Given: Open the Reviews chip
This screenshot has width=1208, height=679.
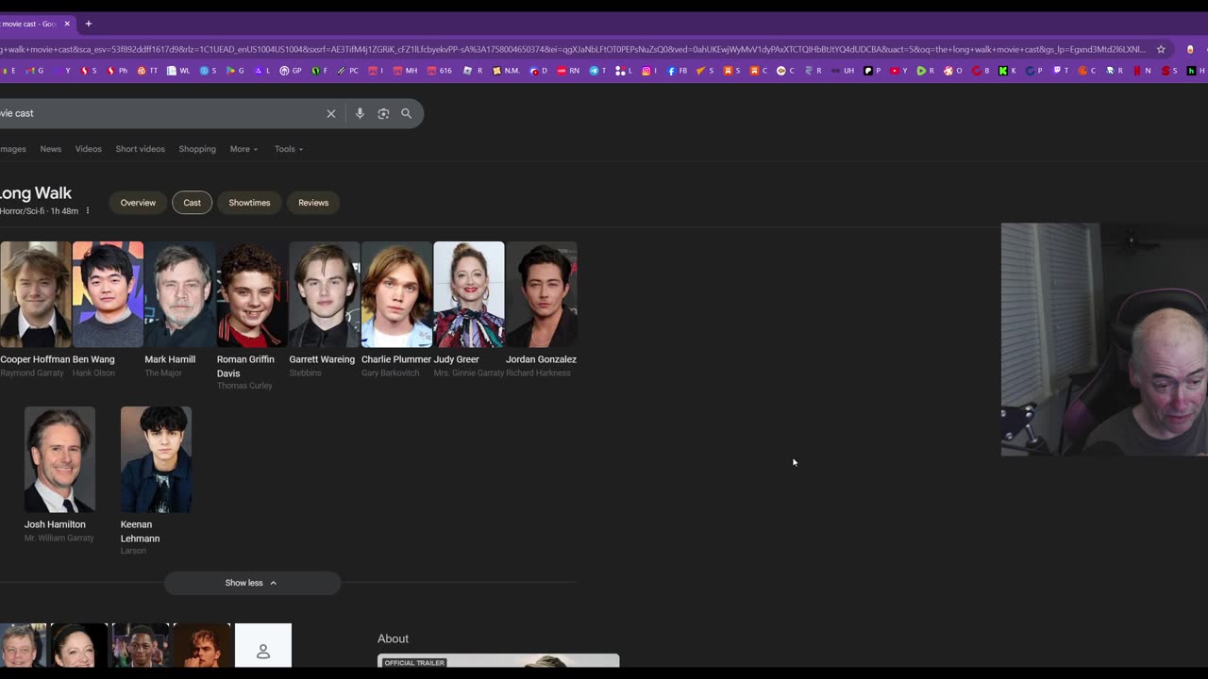Looking at the screenshot, I should [313, 203].
